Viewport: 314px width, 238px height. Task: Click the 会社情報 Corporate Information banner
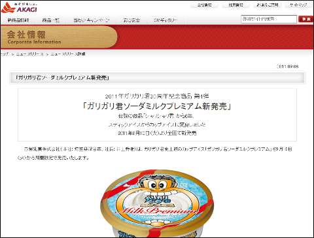[59, 37]
